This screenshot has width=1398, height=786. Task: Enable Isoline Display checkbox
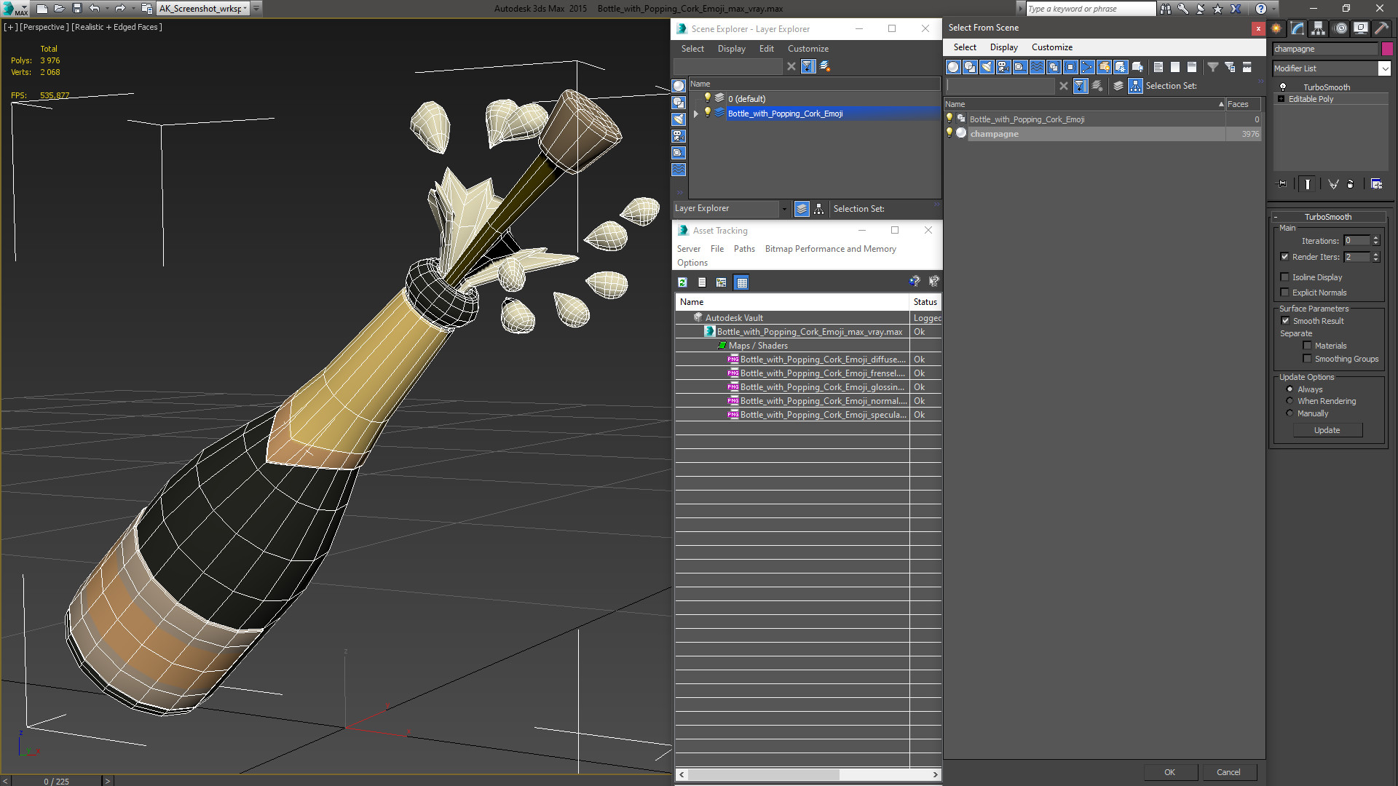coord(1285,277)
